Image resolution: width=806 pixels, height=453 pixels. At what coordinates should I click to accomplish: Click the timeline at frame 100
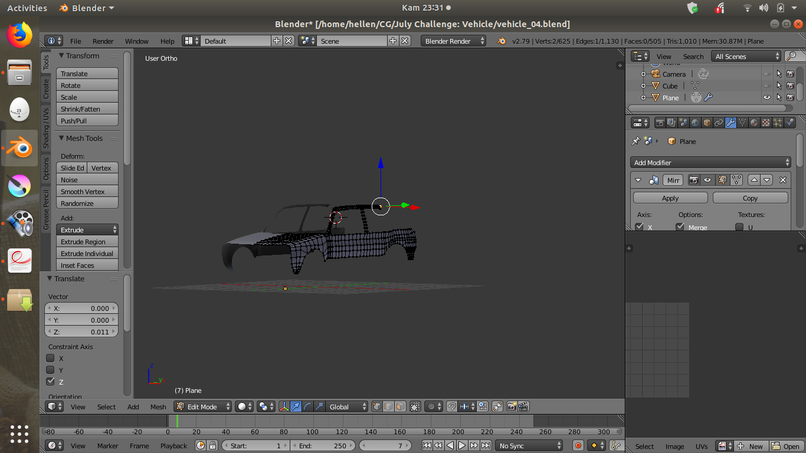[x=313, y=421]
